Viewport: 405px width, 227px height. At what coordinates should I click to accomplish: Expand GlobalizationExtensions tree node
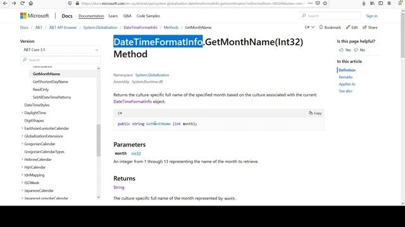pos(22,136)
